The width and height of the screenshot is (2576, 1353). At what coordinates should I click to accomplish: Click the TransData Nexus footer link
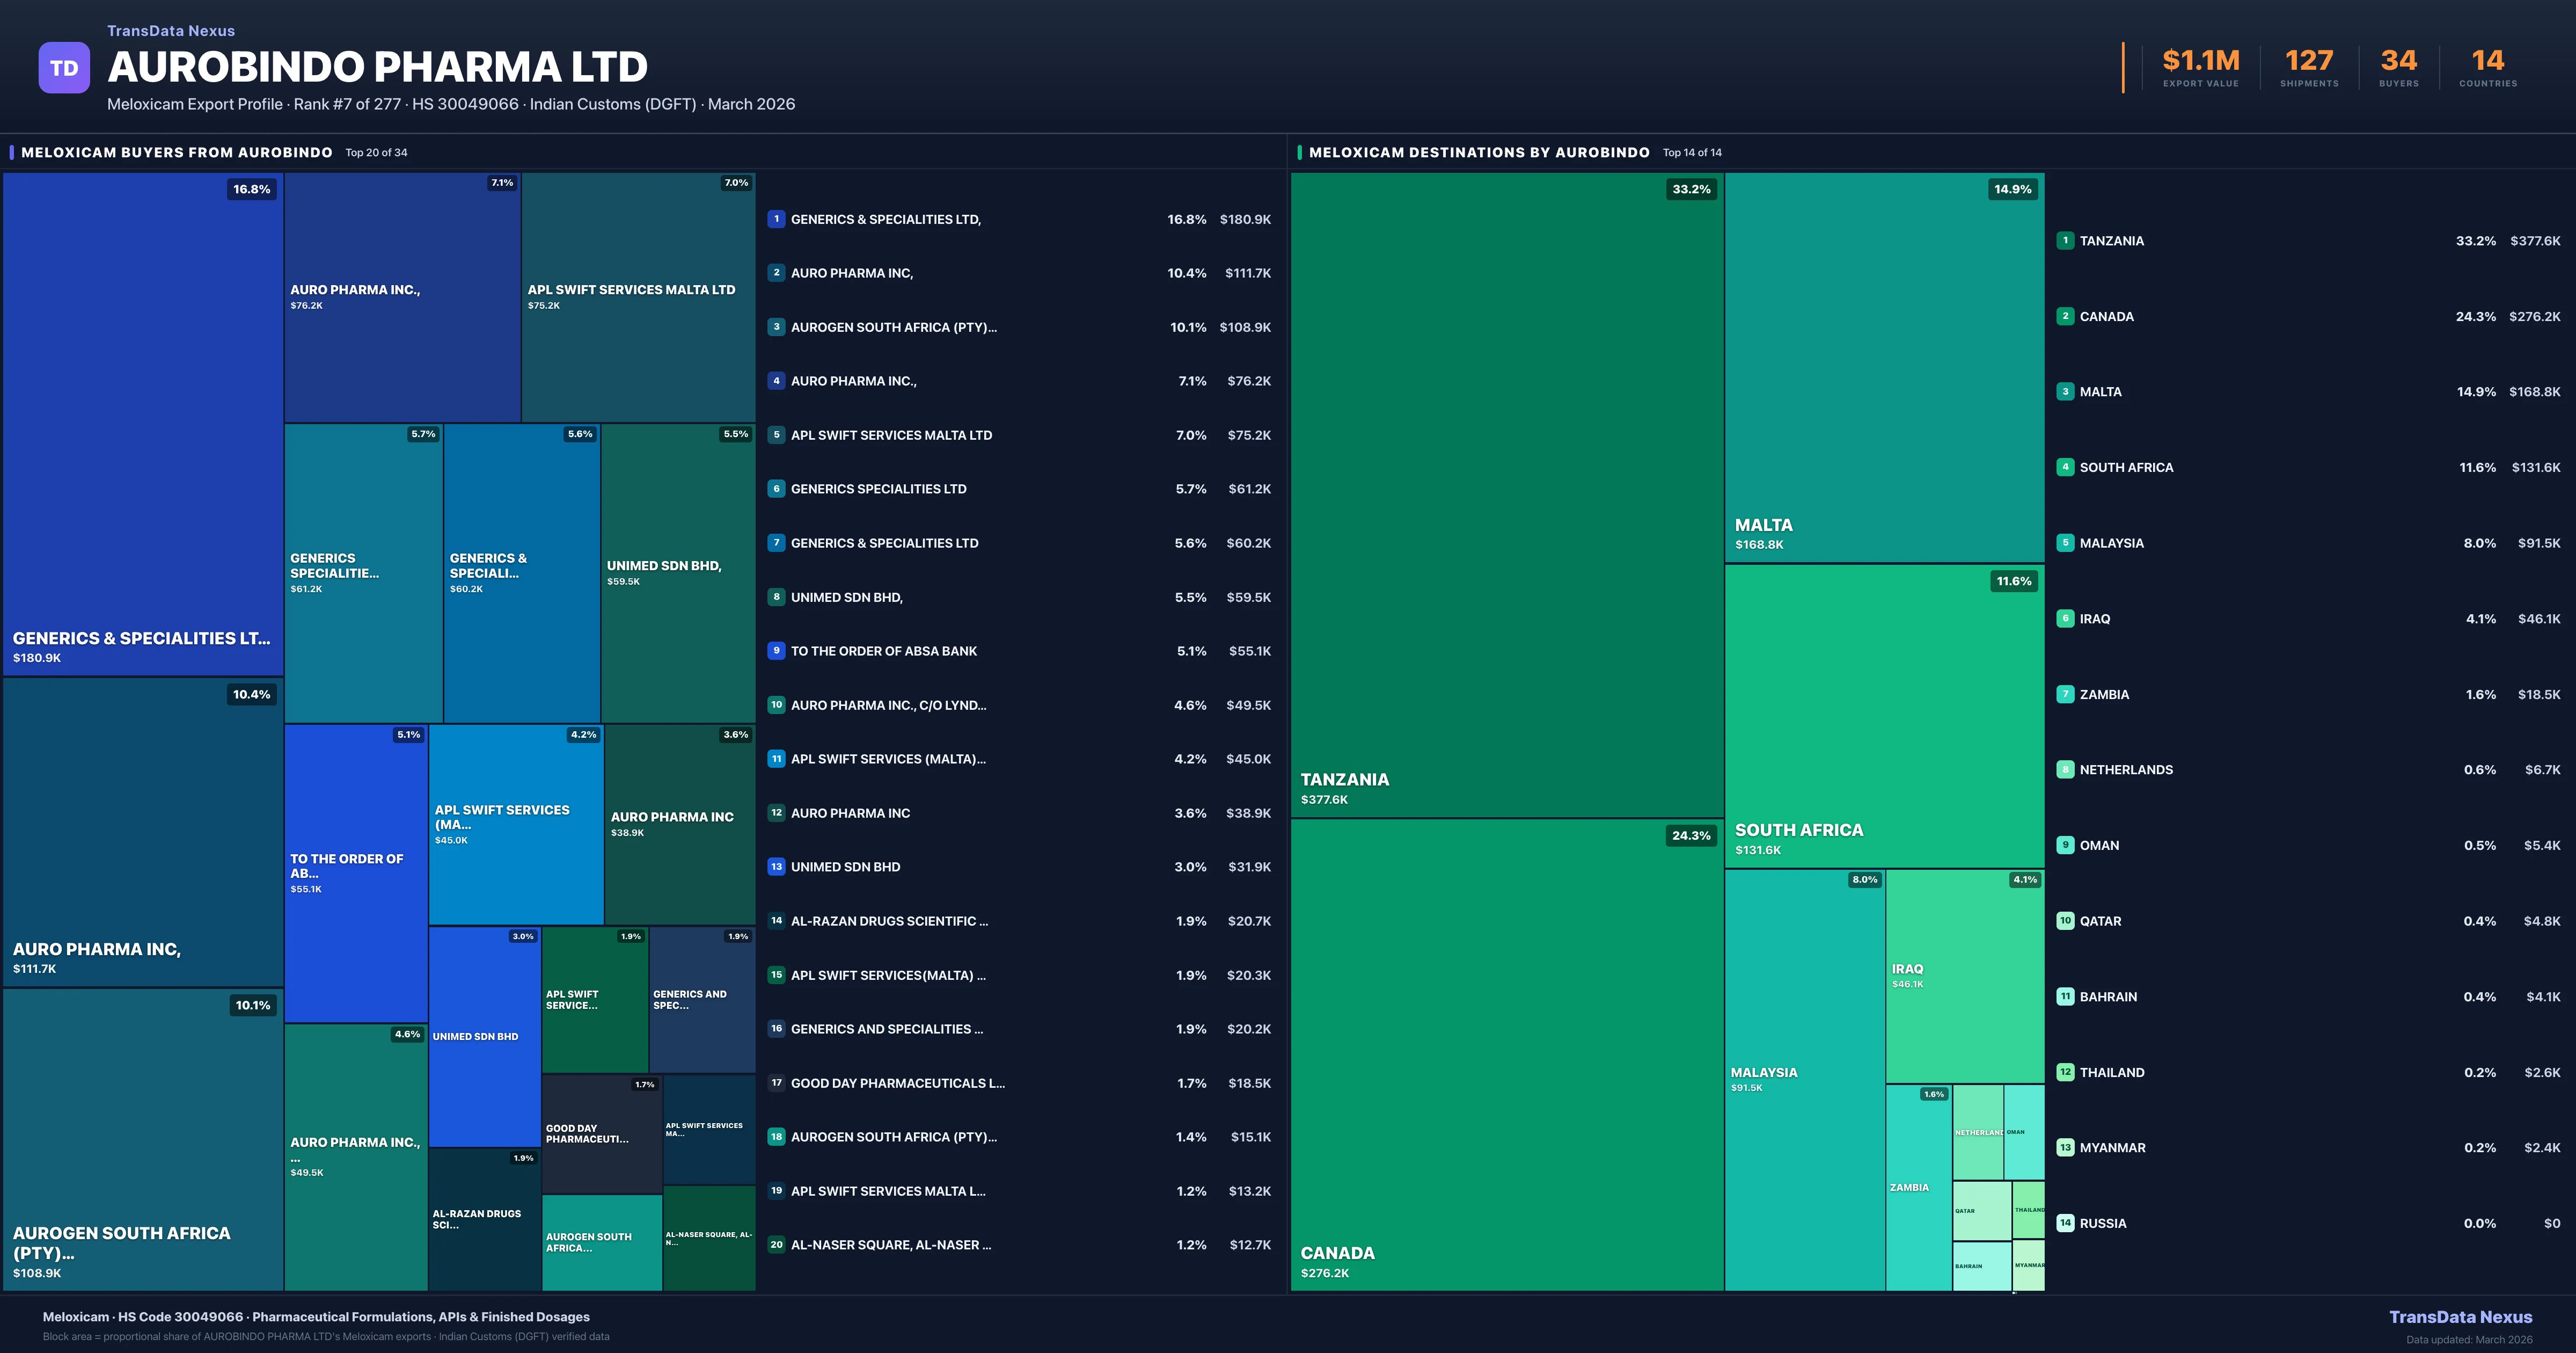2460,1317
